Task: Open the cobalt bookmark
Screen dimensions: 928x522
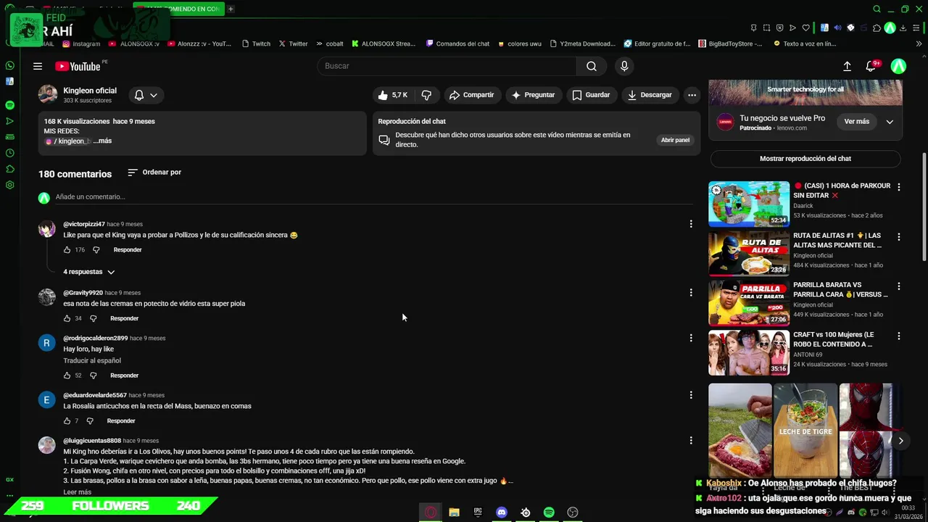Action: click(329, 43)
